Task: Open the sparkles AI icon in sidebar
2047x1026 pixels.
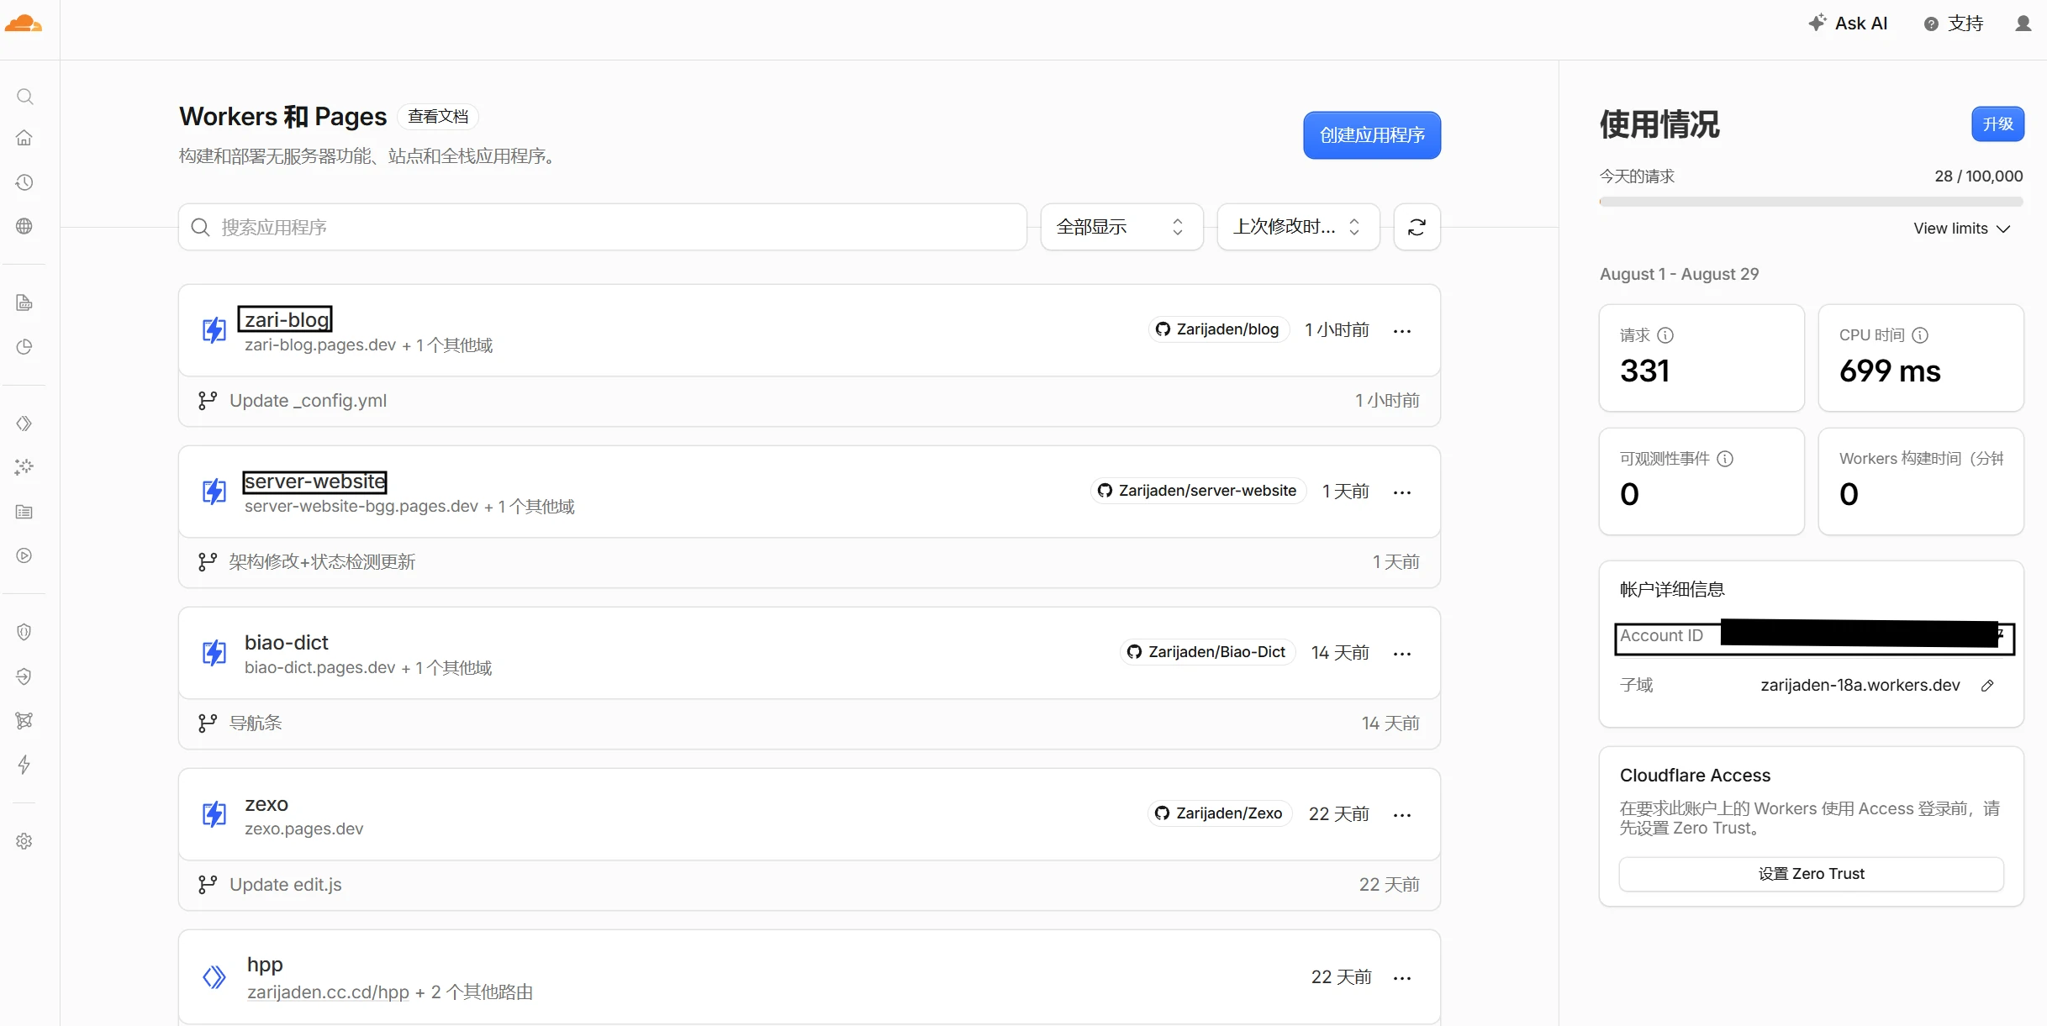Action: 24,467
